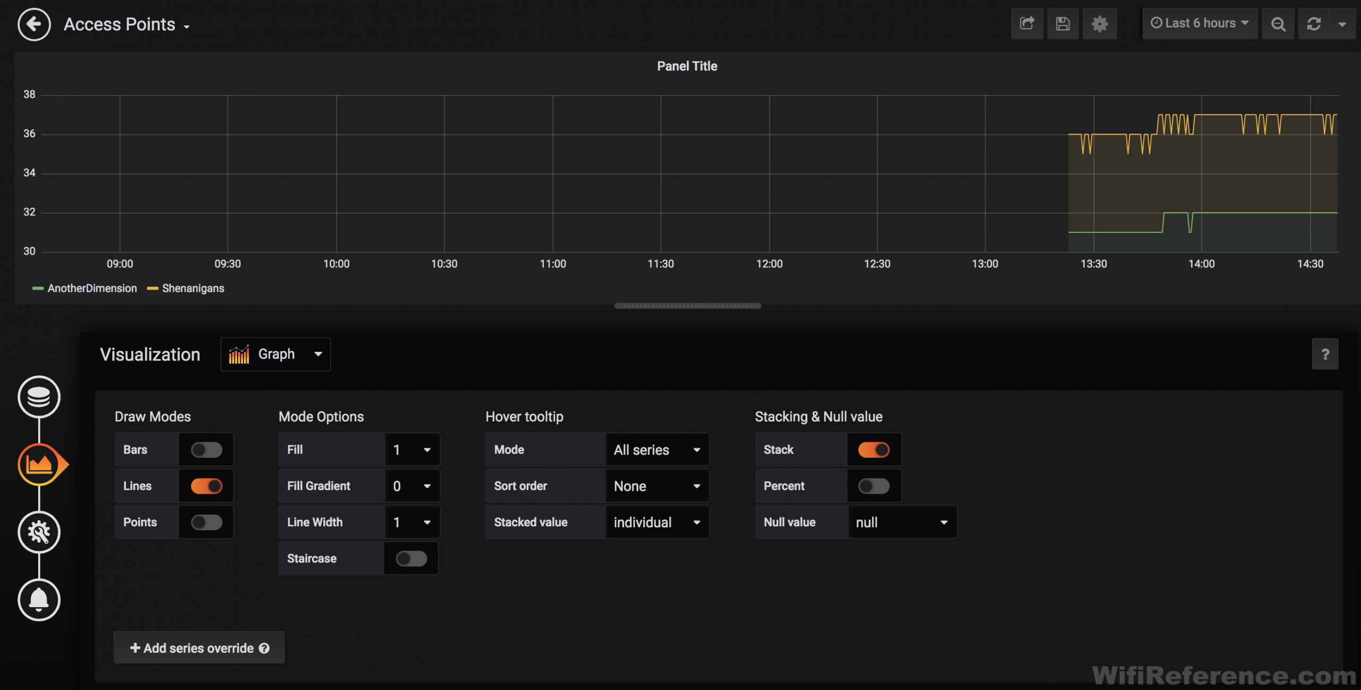Image resolution: width=1361 pixels, height=690 pixels.
Task: Open the Last 6 hours time picker
Action: (x=1199, y=23)
